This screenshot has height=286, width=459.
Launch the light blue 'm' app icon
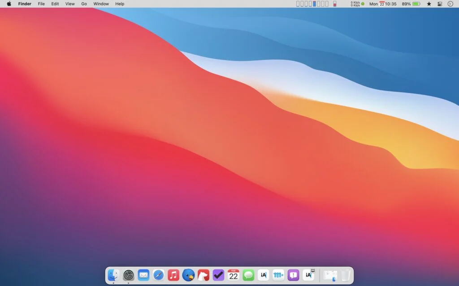[278, 275]
